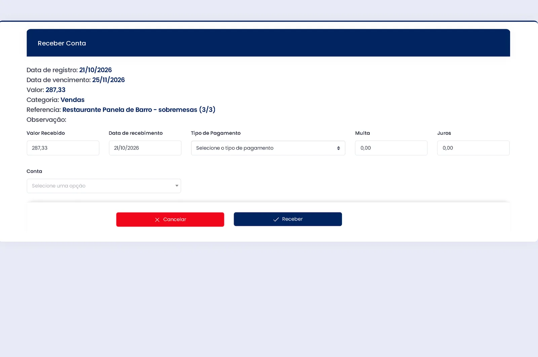Click the Cancelar button
This screenshot has width=538, height=357.
(170, 220)
